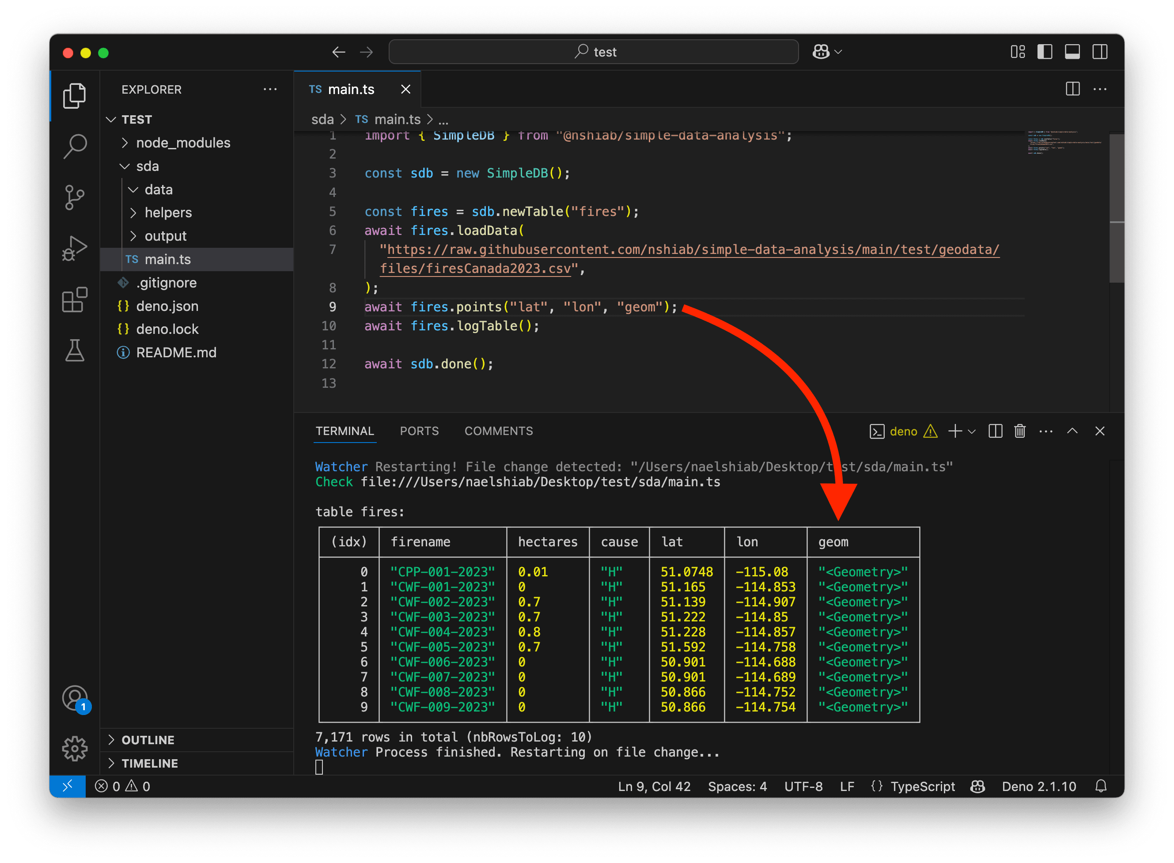Click the editor minimap code preview
This screenshot has width=1174, height=863.
click(x=1064, y=142)
